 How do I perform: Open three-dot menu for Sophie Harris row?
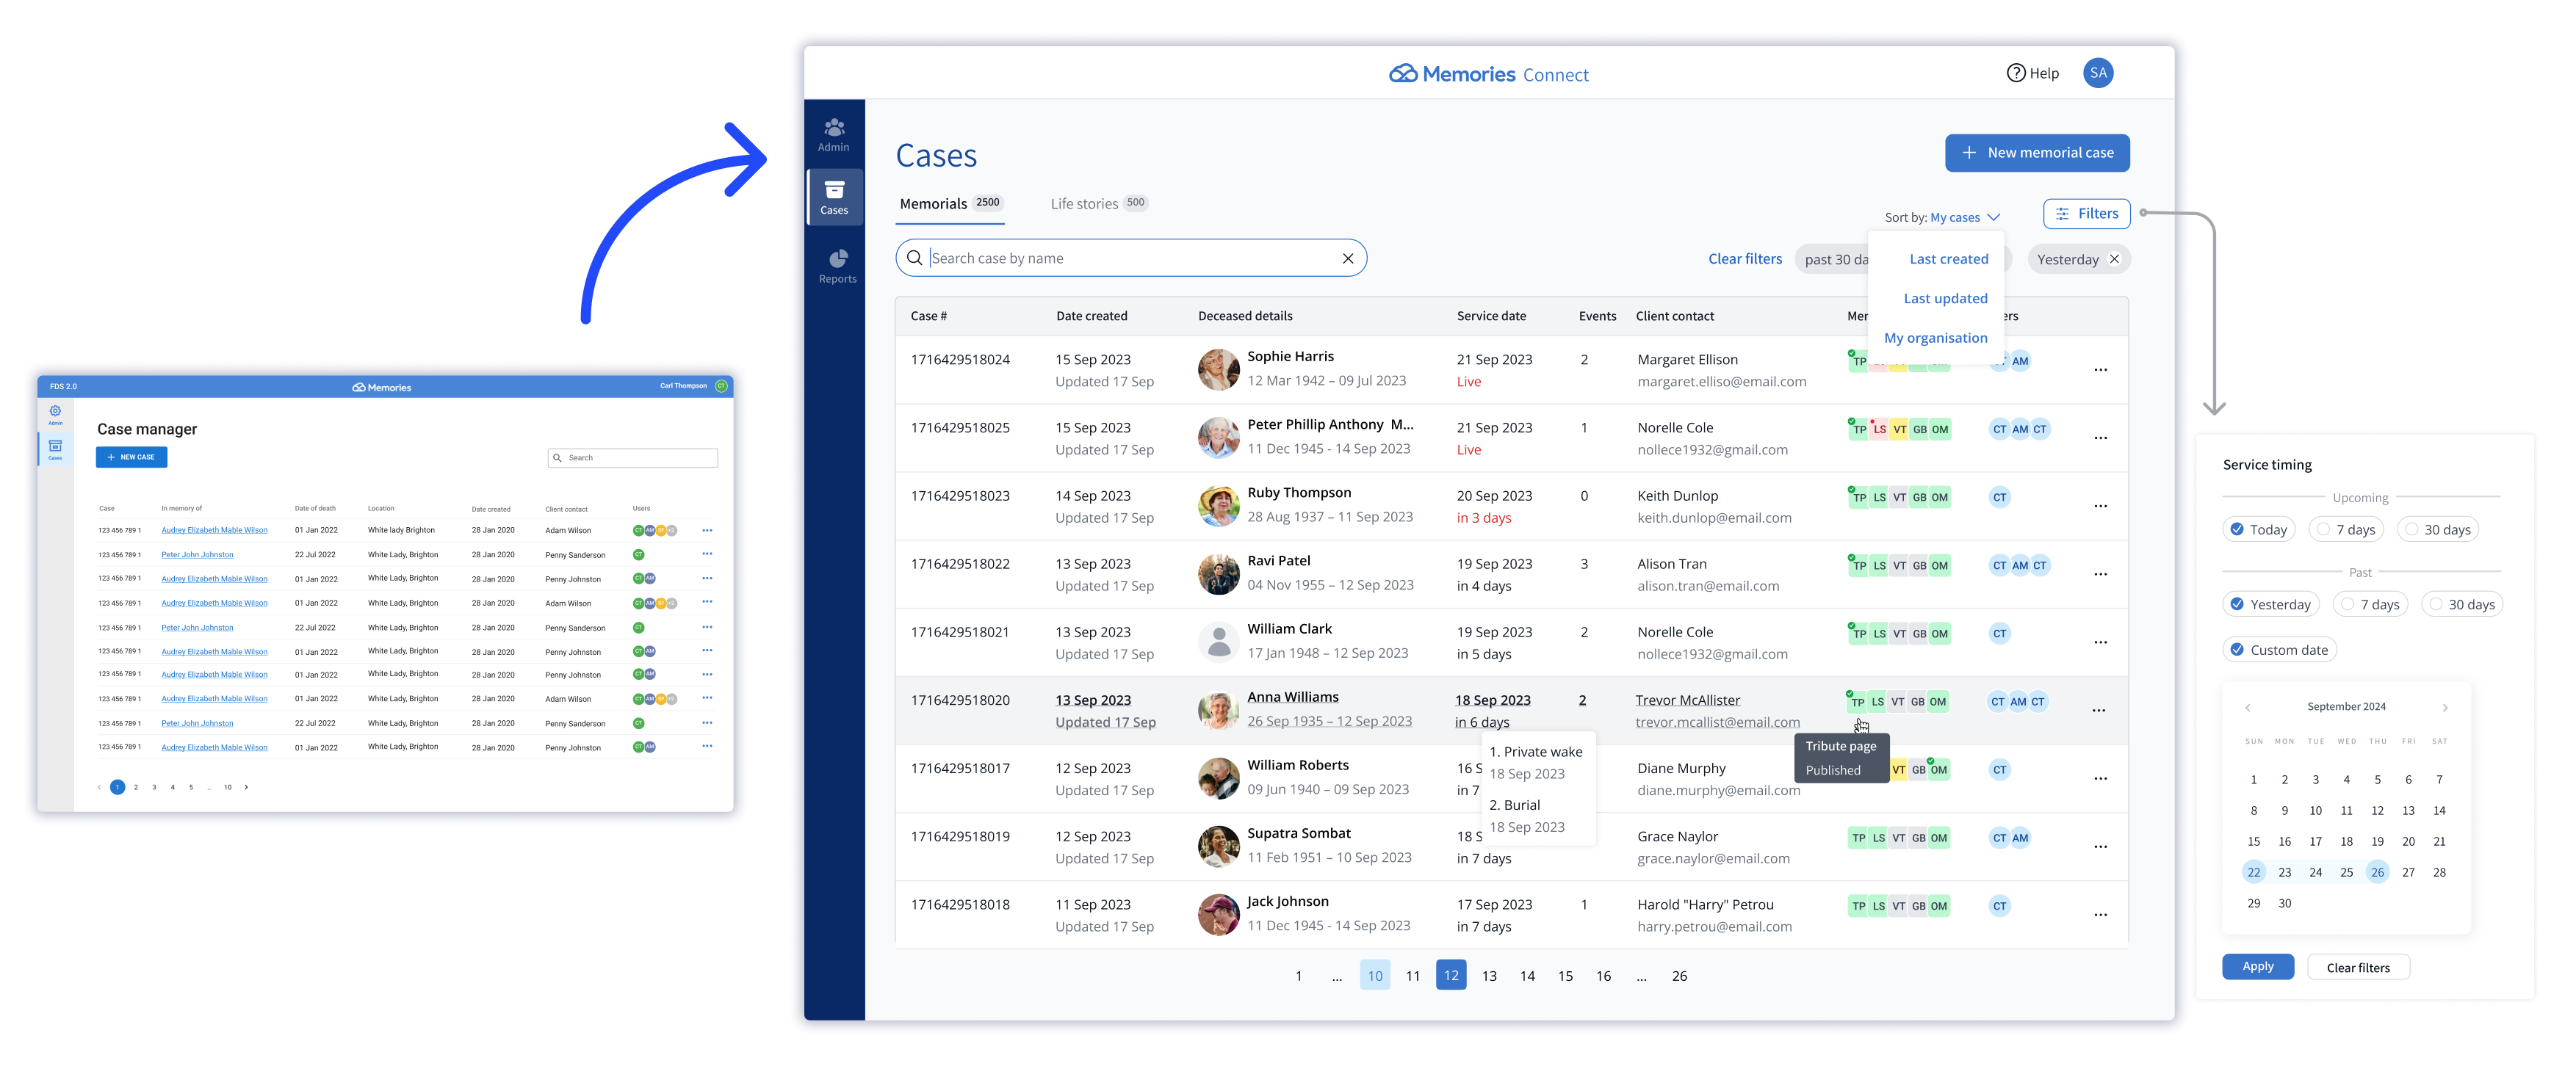pyautogui.click(x=2100, y=370)
